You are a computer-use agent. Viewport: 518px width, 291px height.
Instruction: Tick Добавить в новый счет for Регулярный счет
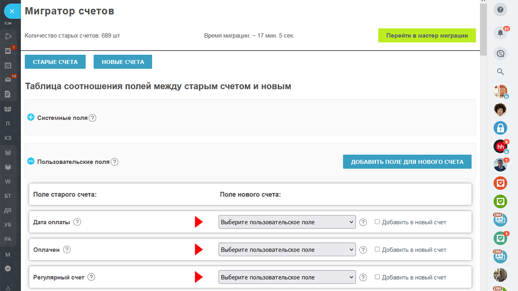[x=377, y=277]
